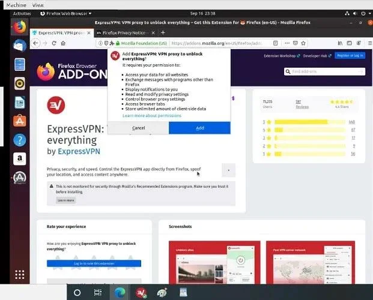Open the Library toolbar icon
This screenshot has height=300, width=373.
340,43
